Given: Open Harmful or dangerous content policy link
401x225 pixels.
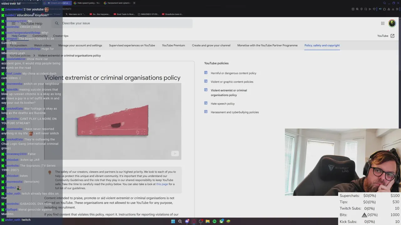Looking at the screenshot, I should click(x=233, y=73).
